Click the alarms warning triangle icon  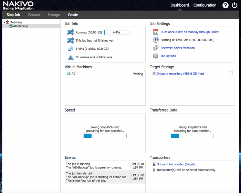[x=71, y=57]
